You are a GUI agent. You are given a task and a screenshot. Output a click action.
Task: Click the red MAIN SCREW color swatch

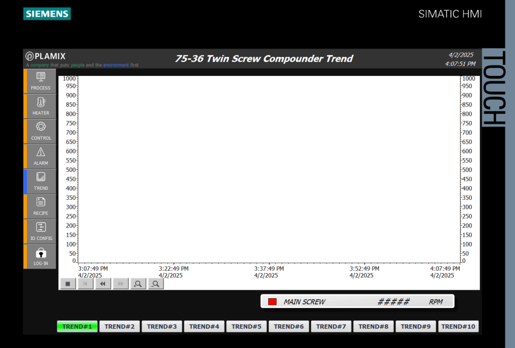pos(273,302)
